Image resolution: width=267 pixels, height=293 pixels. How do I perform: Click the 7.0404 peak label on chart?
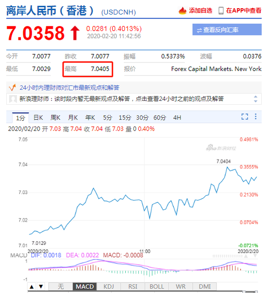point(223,161)
